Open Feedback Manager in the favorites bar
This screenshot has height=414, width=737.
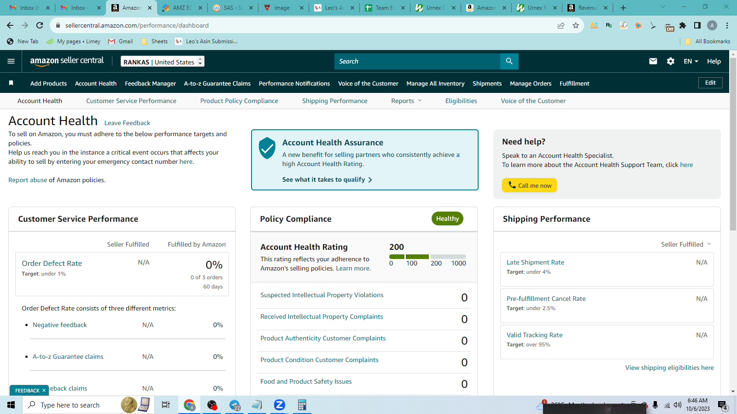pyautogui.click(x=150, y=83)
